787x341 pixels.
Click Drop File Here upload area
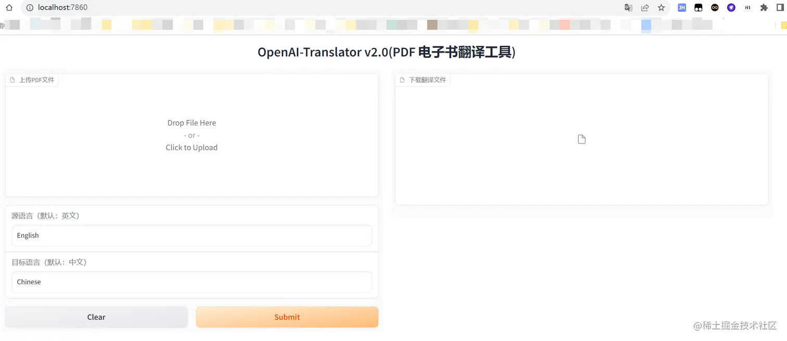pos(192,135)
